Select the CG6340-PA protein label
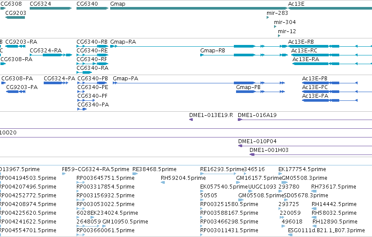The height and width of the screenshot is (237, 372). pyautogui.click(x=93, y=105)
